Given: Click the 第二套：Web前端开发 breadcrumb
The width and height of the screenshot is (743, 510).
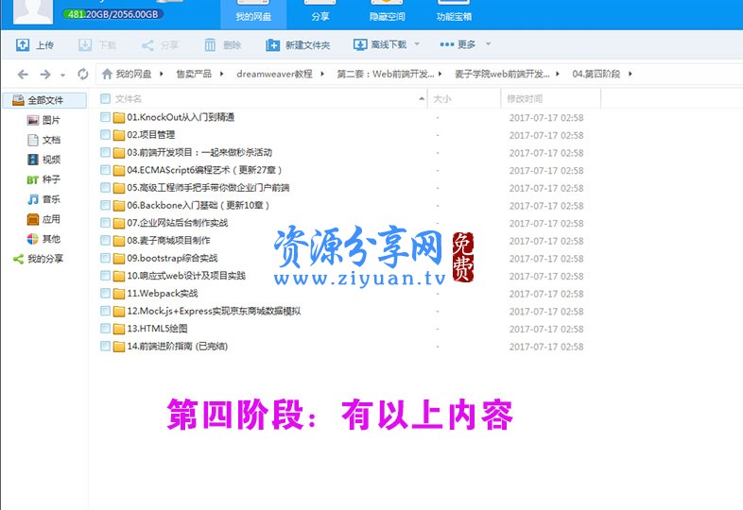Looking at the screenshot, I should [386, 74].
